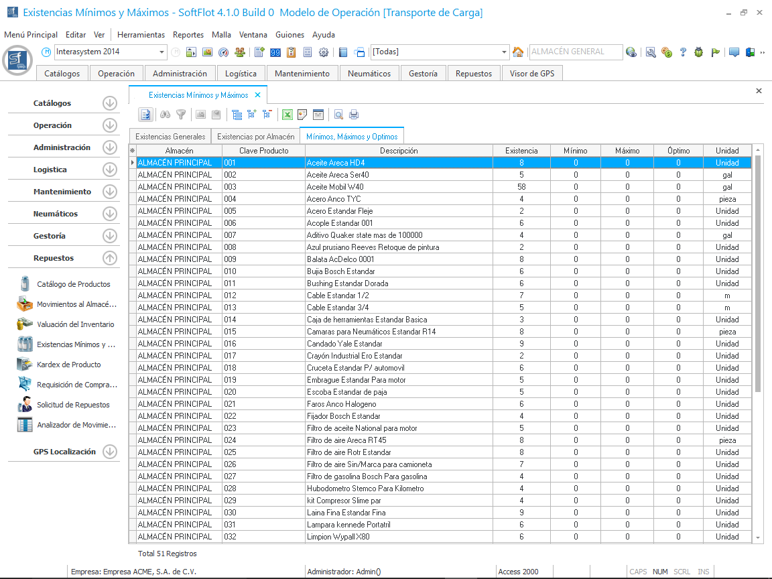Click the funnel filter icon
The image size is (772, 579).
[180, 115]
